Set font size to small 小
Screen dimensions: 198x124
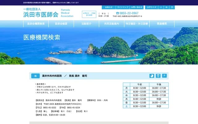click(161, 7)
